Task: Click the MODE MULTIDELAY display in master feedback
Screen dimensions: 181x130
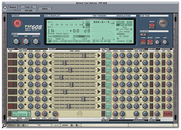Action: pyautogui.click(x=22, y=114)
